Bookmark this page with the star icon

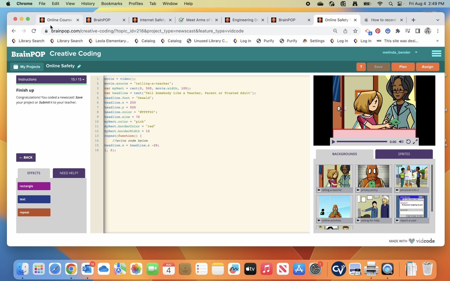pyautogui.click(x=355, y=31)
